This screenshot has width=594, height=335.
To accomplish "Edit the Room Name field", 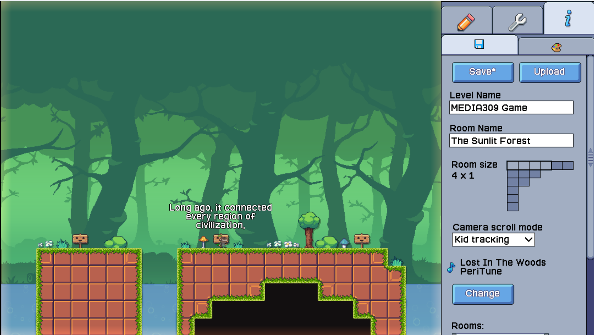I will [x=511, y=141].
